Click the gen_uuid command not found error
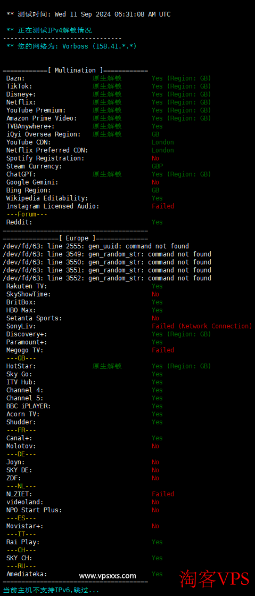This screenshot has height=596, width=255. point(96,246)
